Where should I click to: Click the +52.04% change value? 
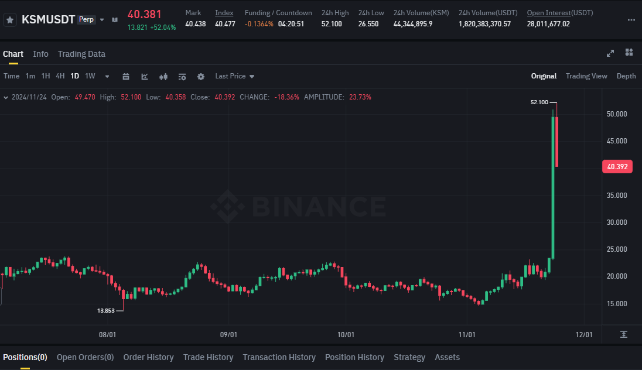tap(163, 28)
